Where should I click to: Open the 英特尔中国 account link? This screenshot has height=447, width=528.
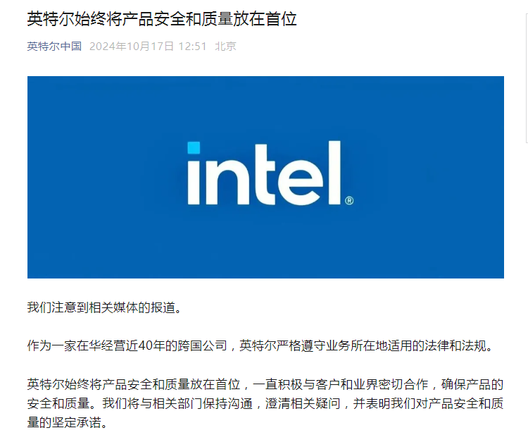coord(54,47)
